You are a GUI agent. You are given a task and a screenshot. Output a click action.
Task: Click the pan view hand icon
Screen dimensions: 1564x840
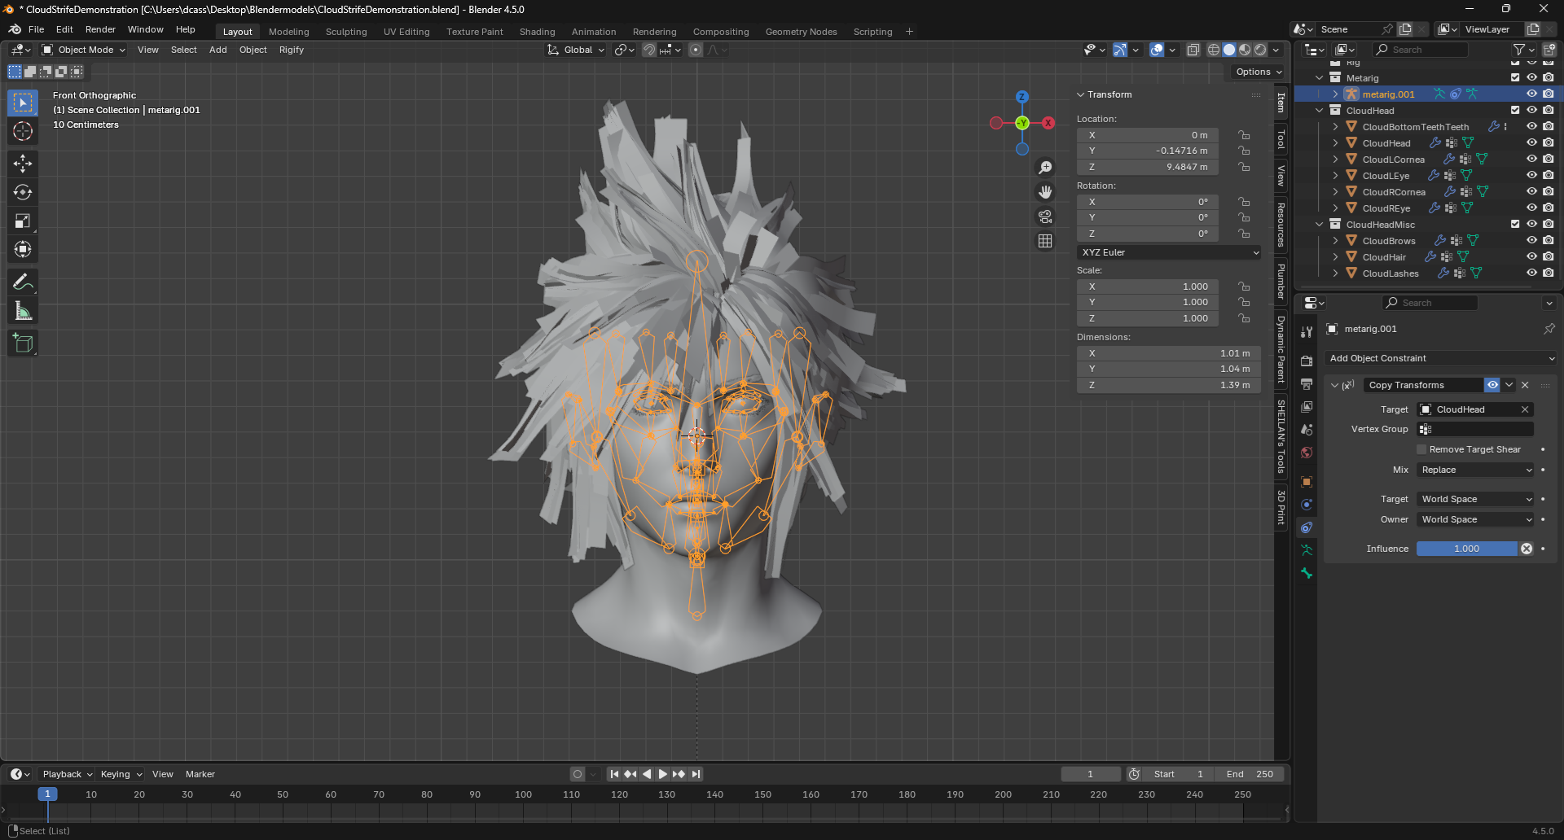point(1045,192)
